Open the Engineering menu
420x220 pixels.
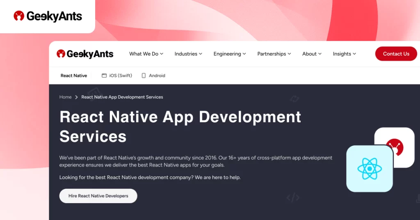230,54
